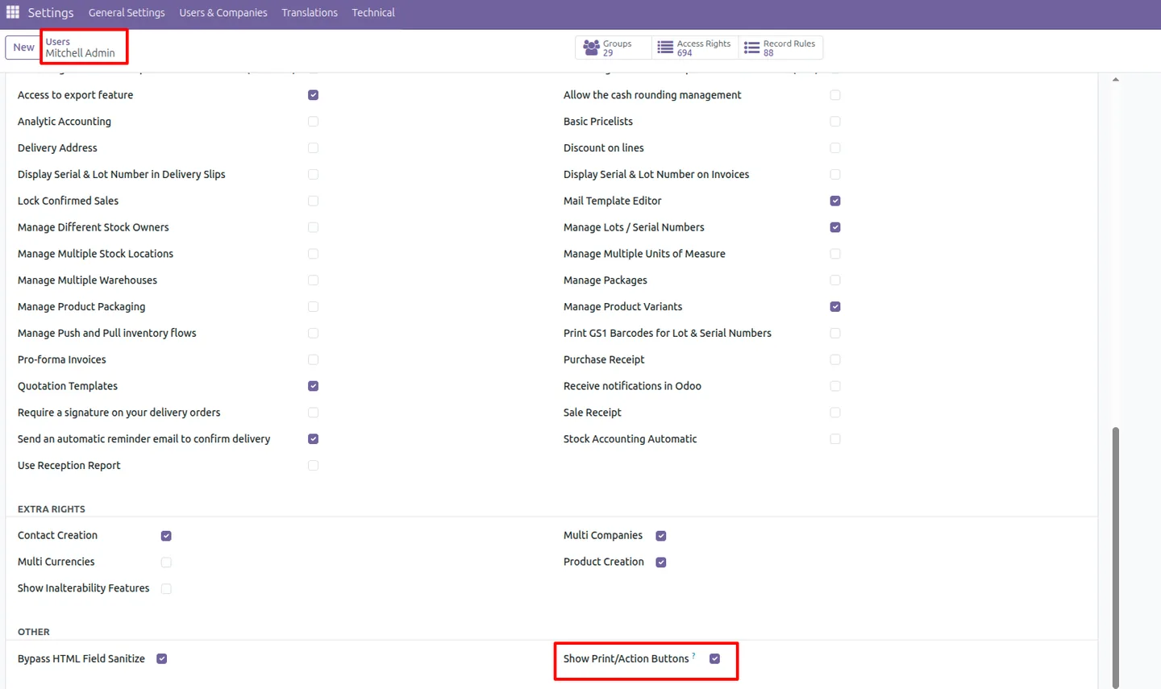Uncheck Manage Product Variants checkbox
The width and height of the screenshot is (1161, 689).
[835, 307]
